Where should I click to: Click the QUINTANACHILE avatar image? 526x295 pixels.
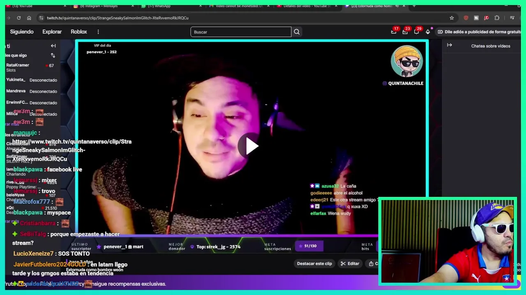407,61
